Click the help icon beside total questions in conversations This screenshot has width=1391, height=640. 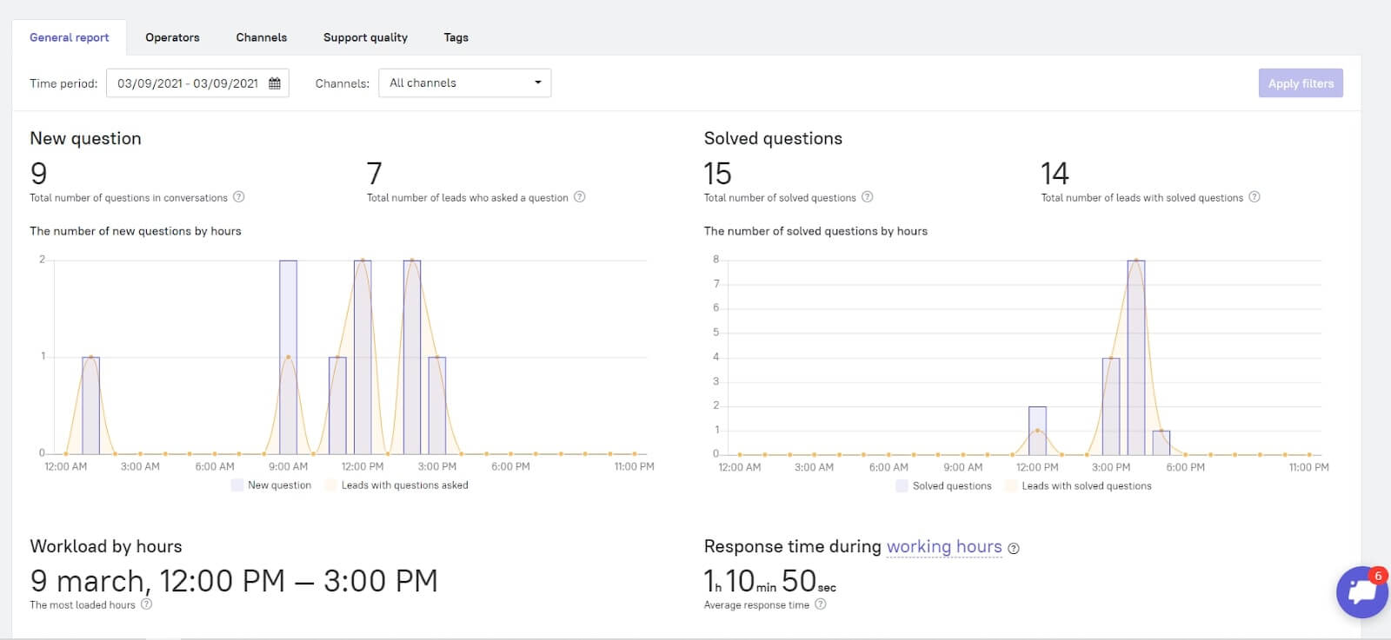[239, 197]
